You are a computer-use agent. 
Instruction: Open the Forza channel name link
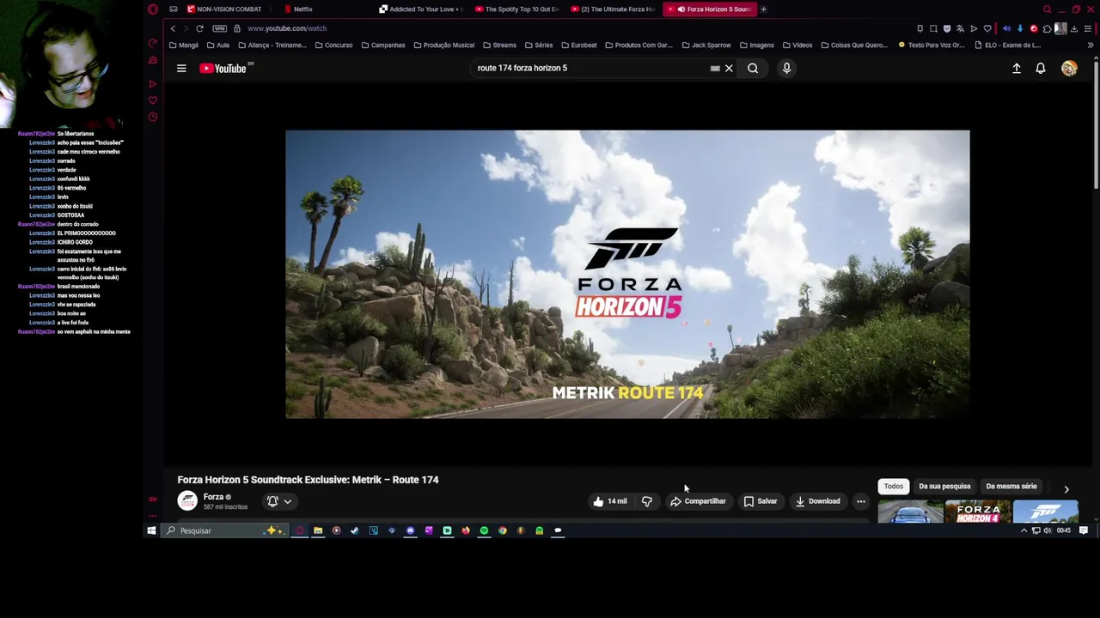[x=213, y=497]
